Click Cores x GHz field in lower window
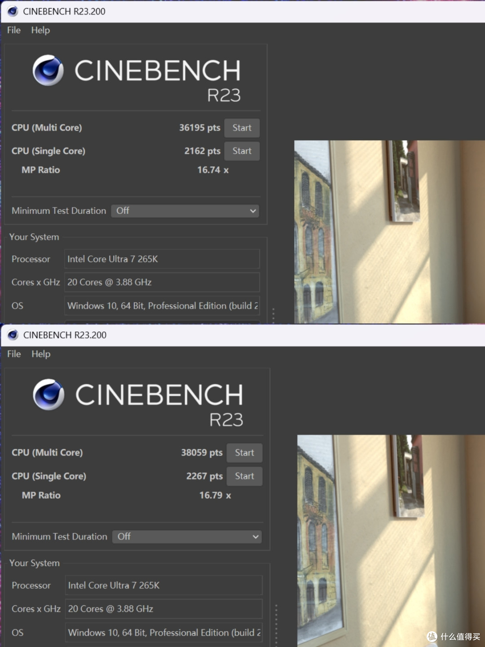 point(164,609)
